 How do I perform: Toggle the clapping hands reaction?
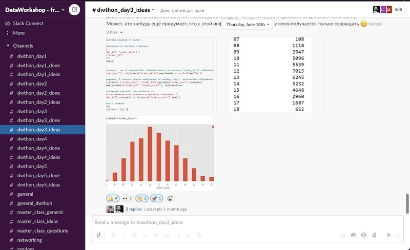coord(142,198)
